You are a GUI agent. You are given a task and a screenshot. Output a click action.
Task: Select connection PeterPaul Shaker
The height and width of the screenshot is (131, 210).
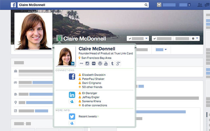click(x=93, y=79)
